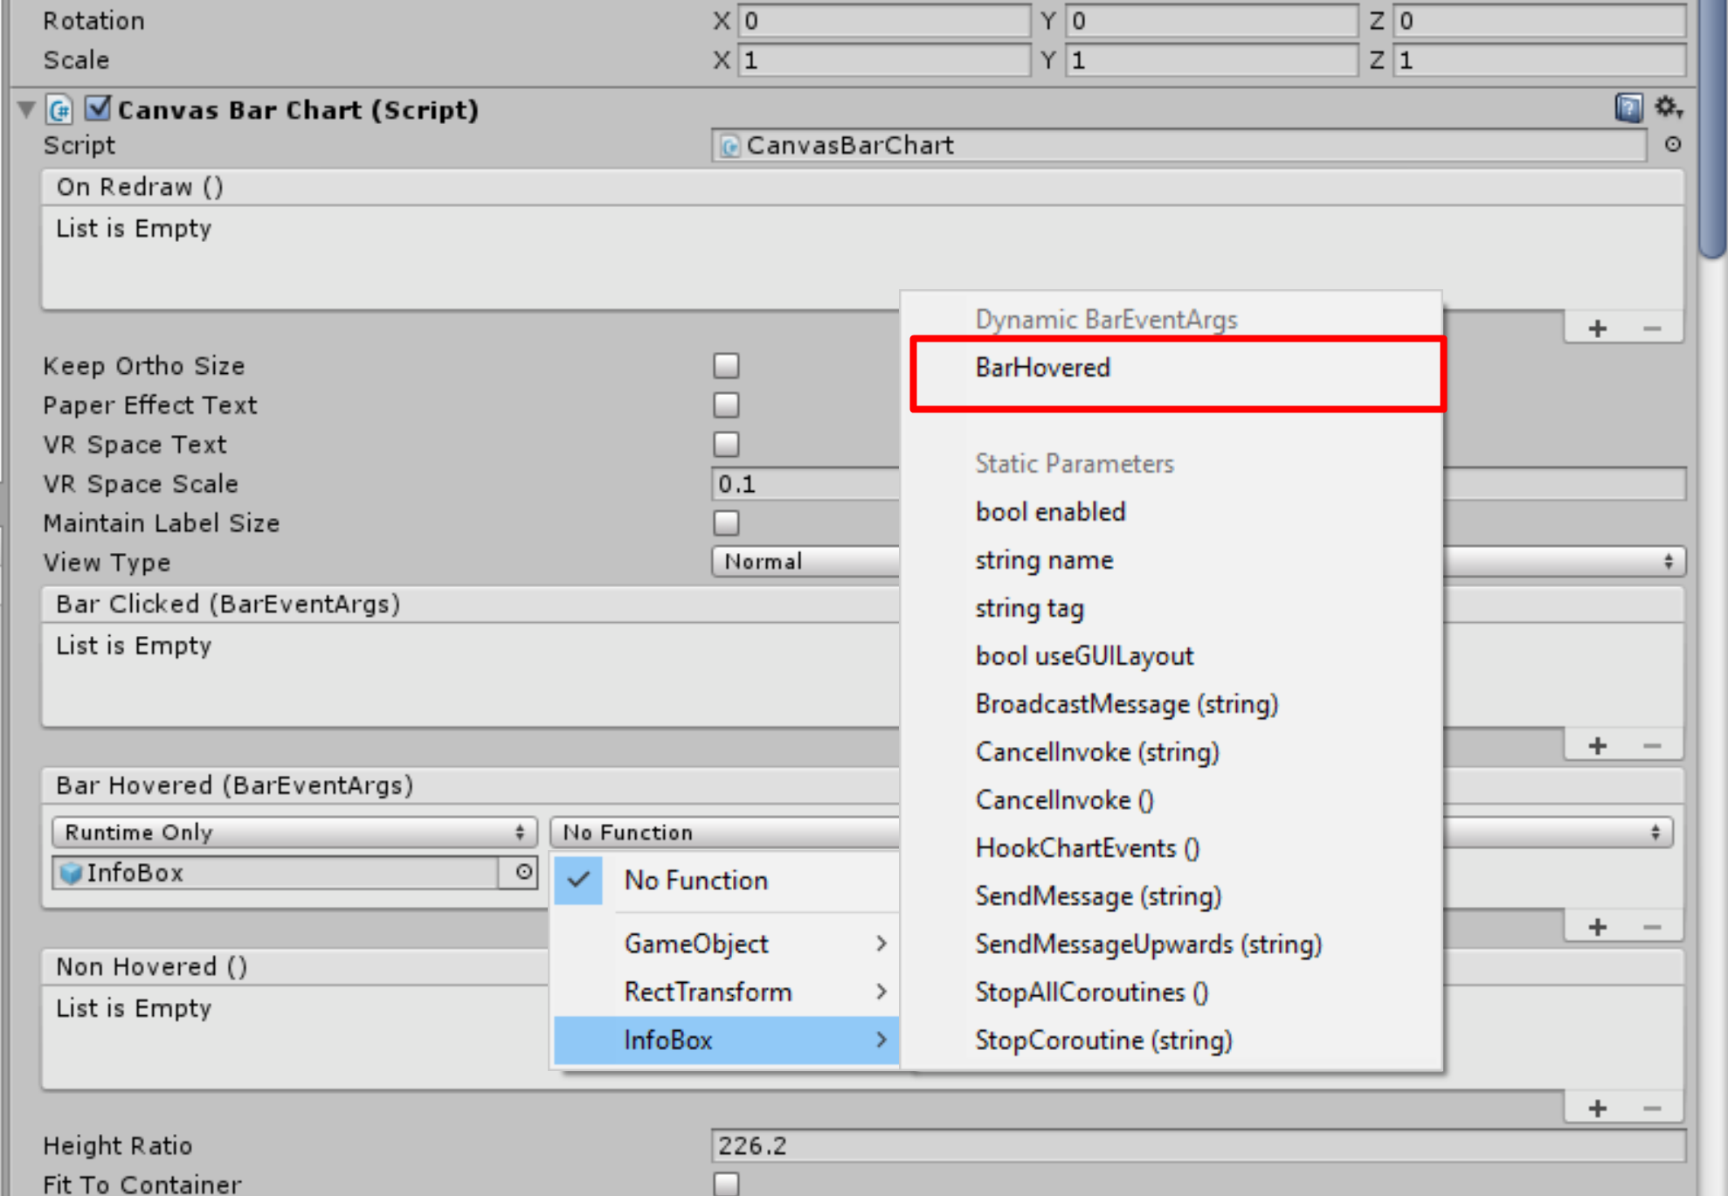
Task: Select bool enabled static parameter
Action: tap(1172, 511)
